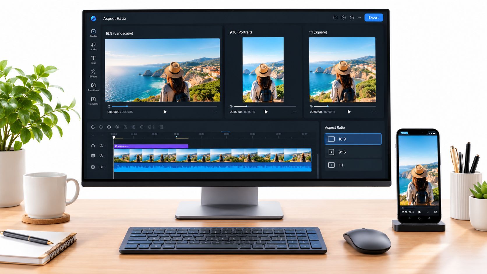Click the landscape preview progress slider

[x=164, y=106]
